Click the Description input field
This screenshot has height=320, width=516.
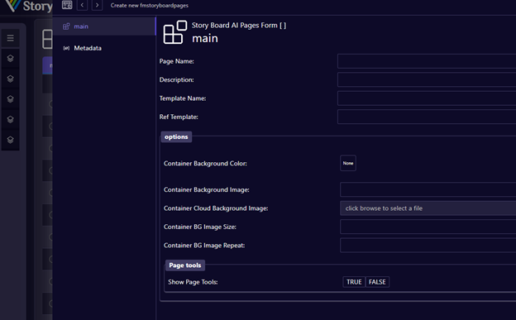tap(427, 79)
